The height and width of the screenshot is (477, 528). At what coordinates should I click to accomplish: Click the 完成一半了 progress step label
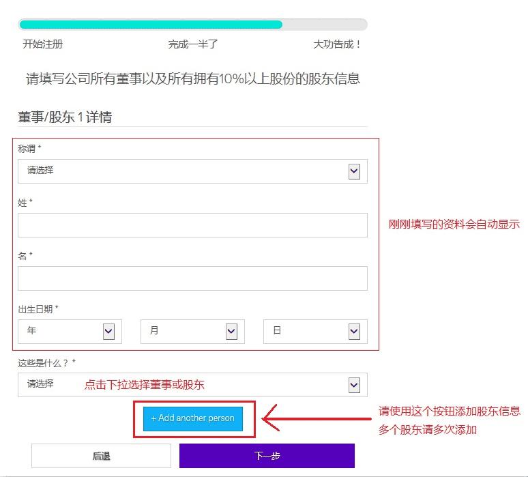point(193,44)
